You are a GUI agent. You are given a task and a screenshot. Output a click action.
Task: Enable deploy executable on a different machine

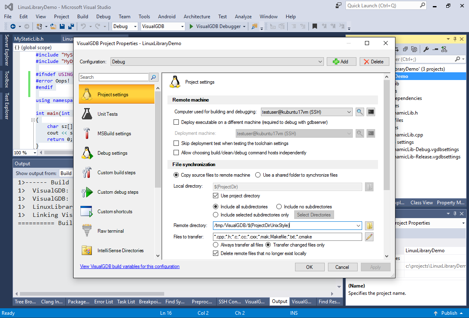176,122
